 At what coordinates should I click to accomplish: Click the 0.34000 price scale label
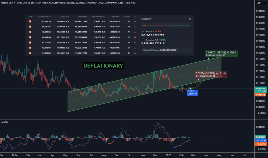pyautogui.click(x=261, y=11)
